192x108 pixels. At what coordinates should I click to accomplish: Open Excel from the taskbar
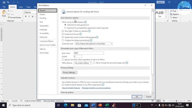click(x=107, y=105)
